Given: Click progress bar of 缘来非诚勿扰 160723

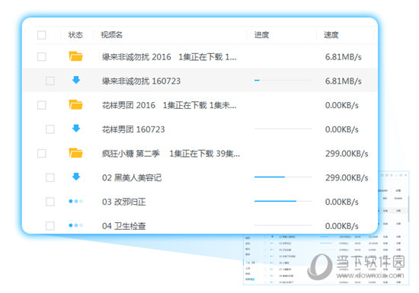Looking at the screenshot, I should (x=283, y=81).
